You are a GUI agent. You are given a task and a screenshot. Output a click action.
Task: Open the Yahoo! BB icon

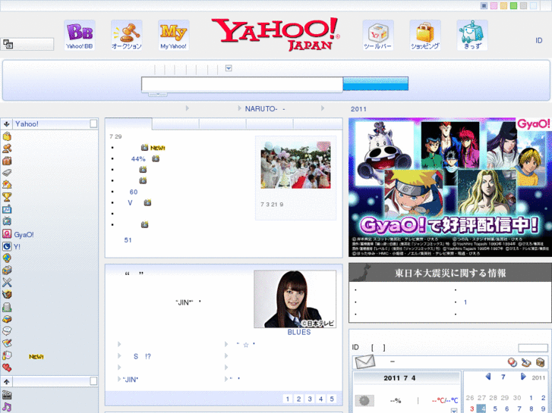click(x=79, y=34)
